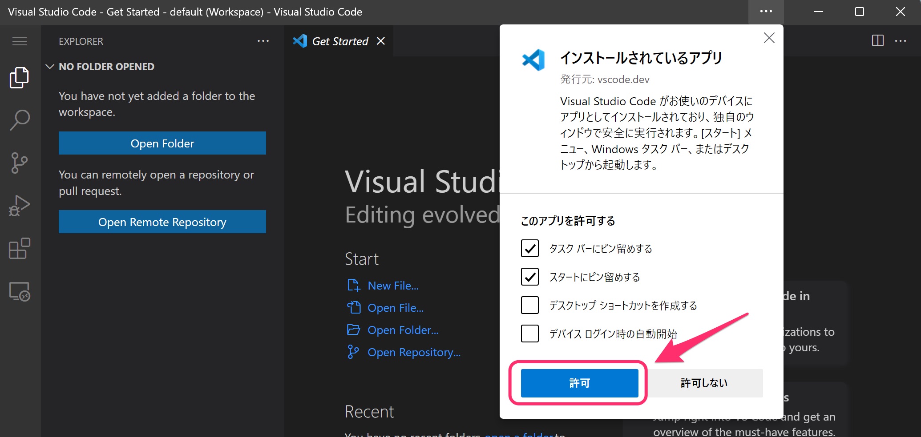This screenshot has height=437, width=921.
Task: Click the VS Code logo in dialog
Action: (x=533, y=60)
